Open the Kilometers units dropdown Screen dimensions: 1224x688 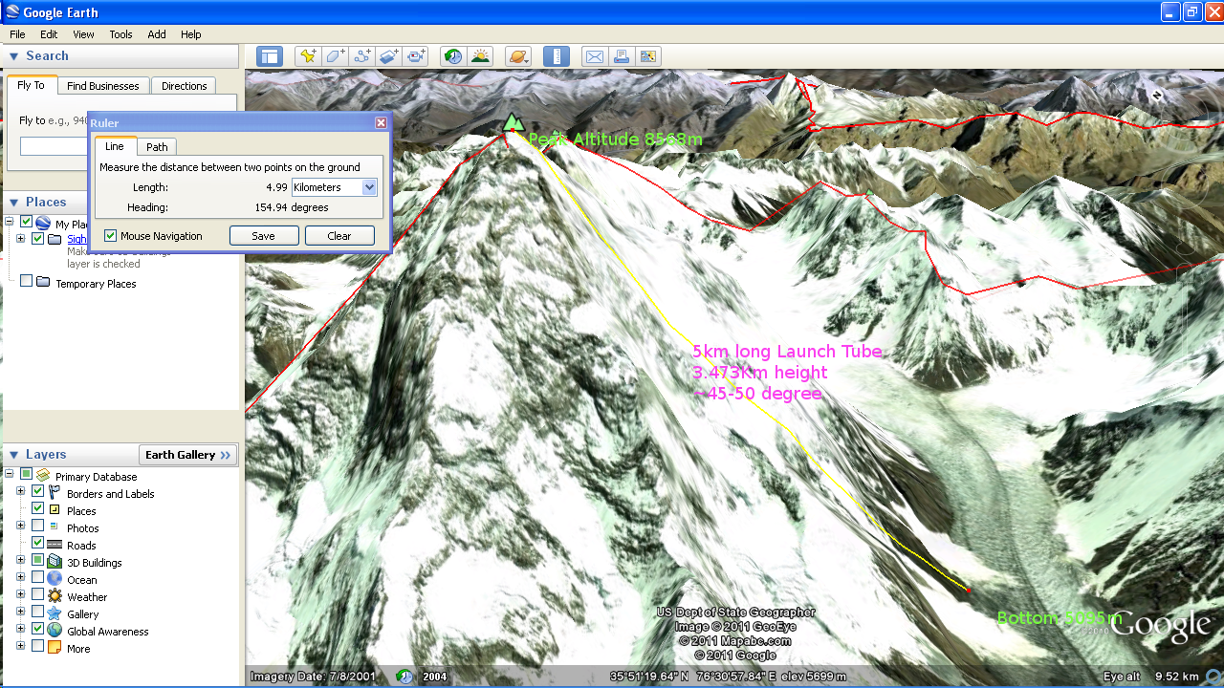tap(335, 187)
